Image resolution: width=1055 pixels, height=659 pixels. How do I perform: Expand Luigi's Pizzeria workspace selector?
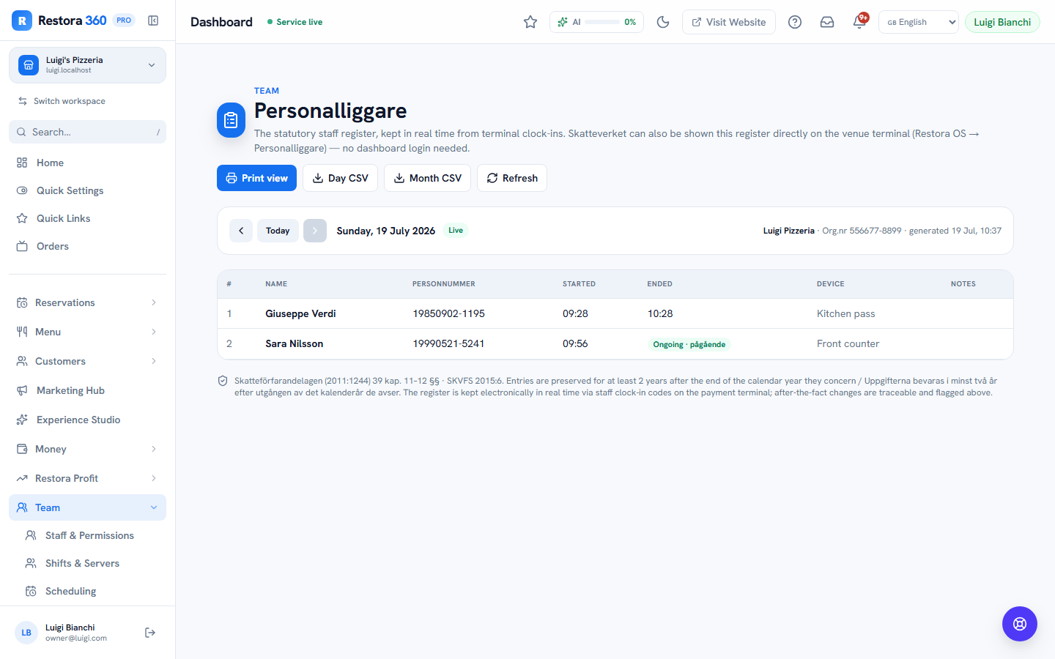pyautogui.click(x=88, y=65)
